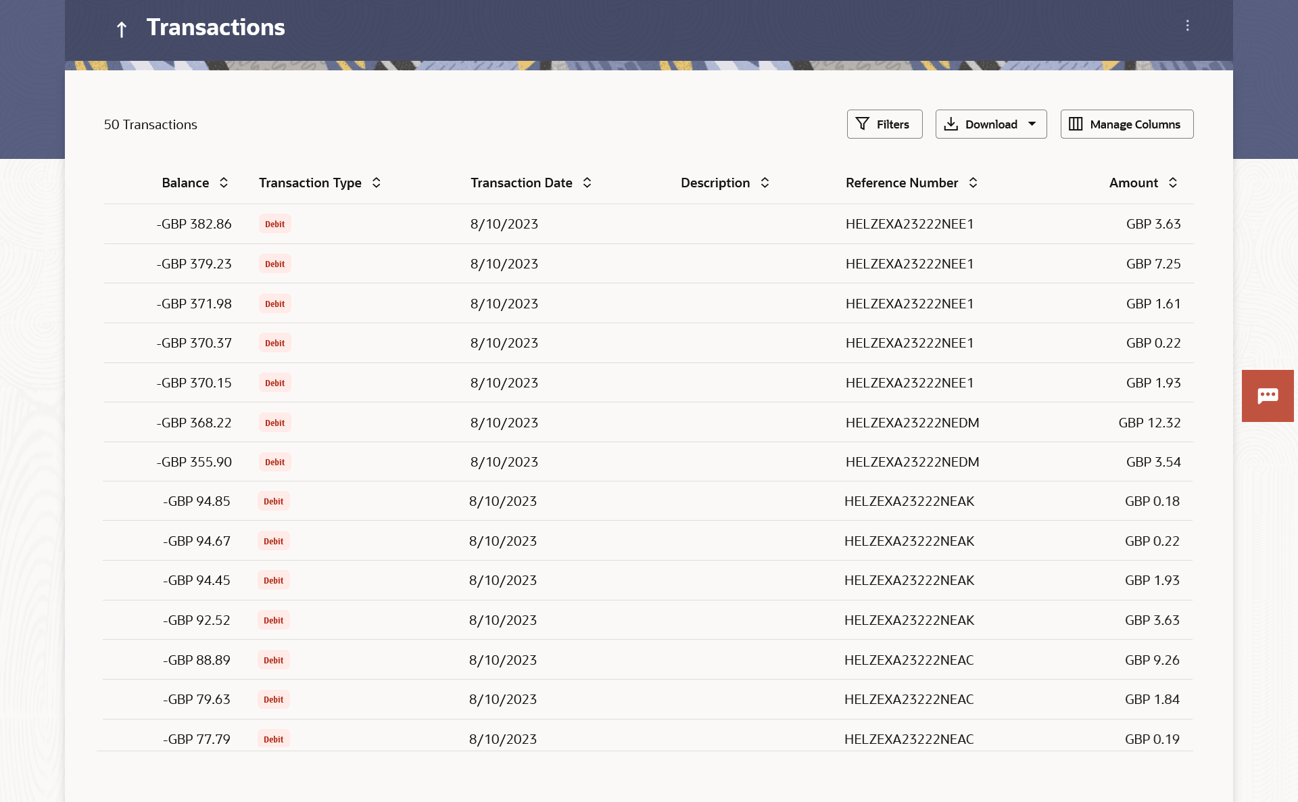Sort by Reference Number arrows
The width and height of the screenshot is (1298, 802).
click(x=973, y=183)
